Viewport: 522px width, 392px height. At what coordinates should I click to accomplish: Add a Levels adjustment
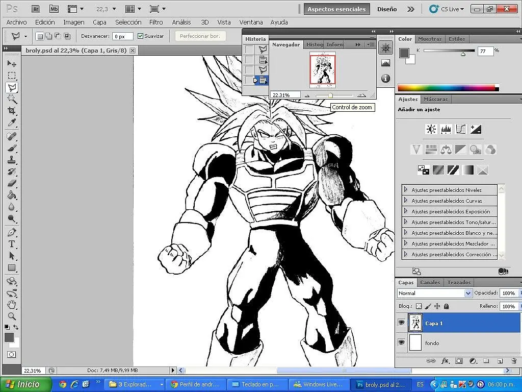tap(446, 129)
